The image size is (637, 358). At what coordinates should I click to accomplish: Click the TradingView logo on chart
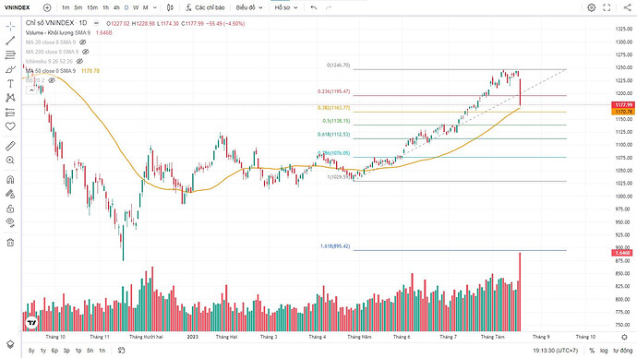(x=31, y=323)
